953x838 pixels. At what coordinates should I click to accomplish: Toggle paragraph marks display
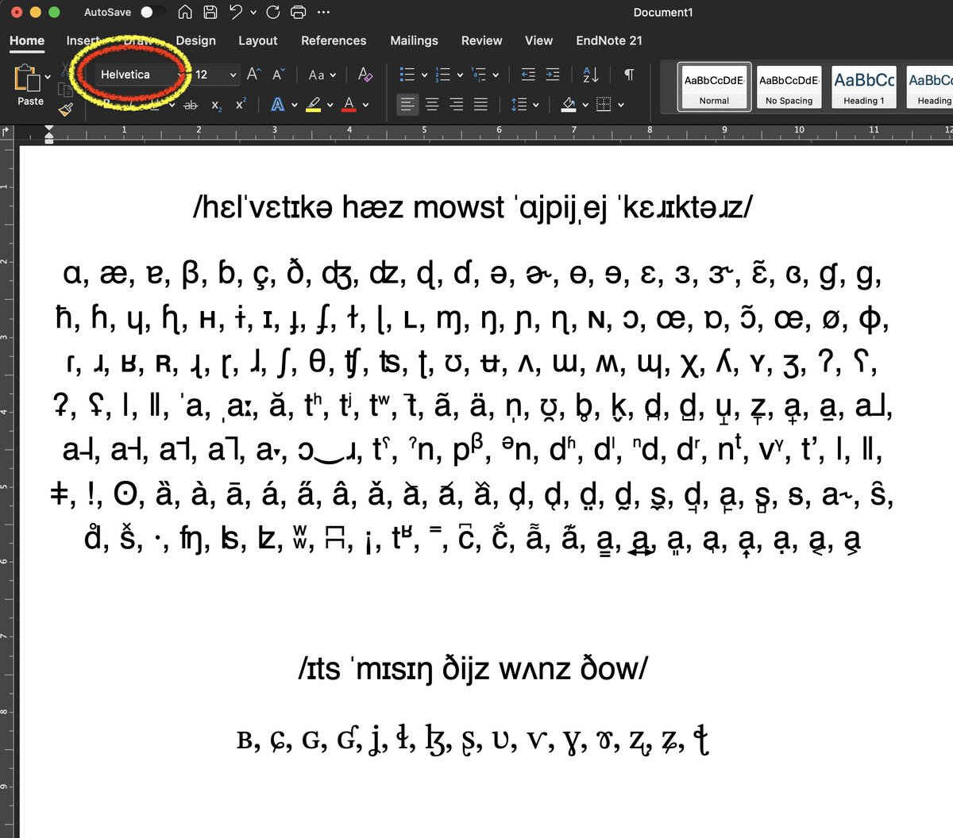coord(629,74)
